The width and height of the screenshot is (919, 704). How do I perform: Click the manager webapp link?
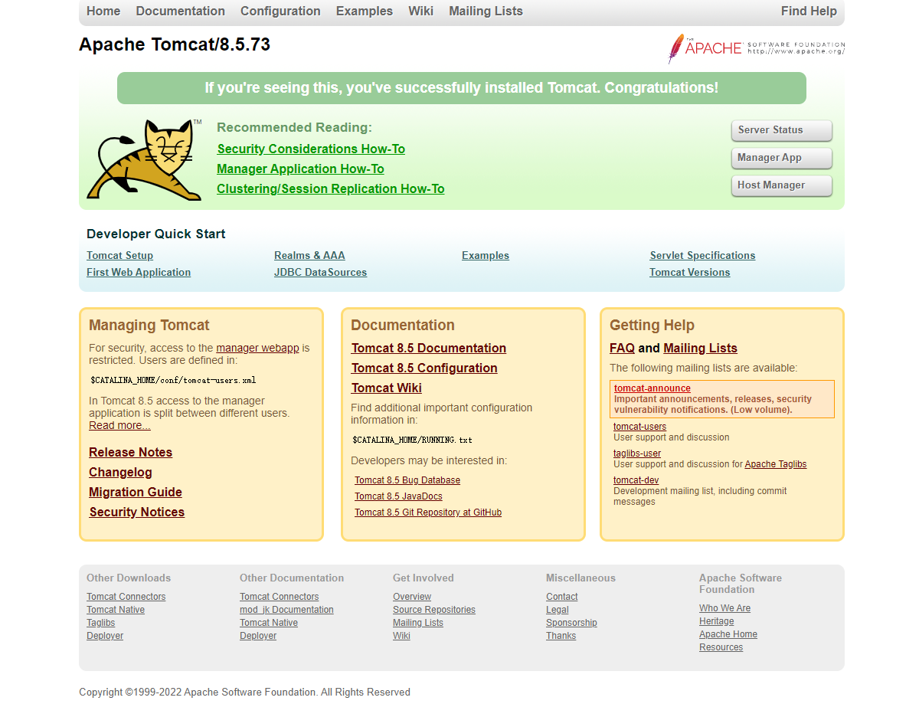(x=257, y=348)
